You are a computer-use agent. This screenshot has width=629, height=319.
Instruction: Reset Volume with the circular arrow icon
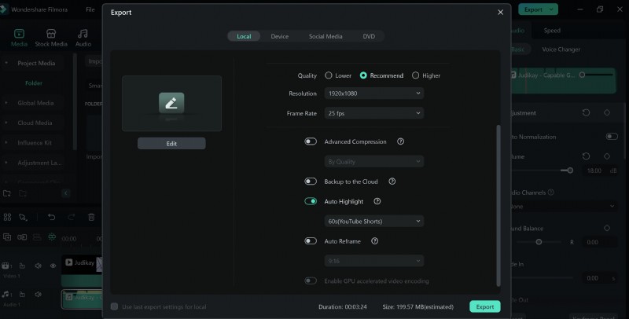pyautogui.click(x=586, y=156)
